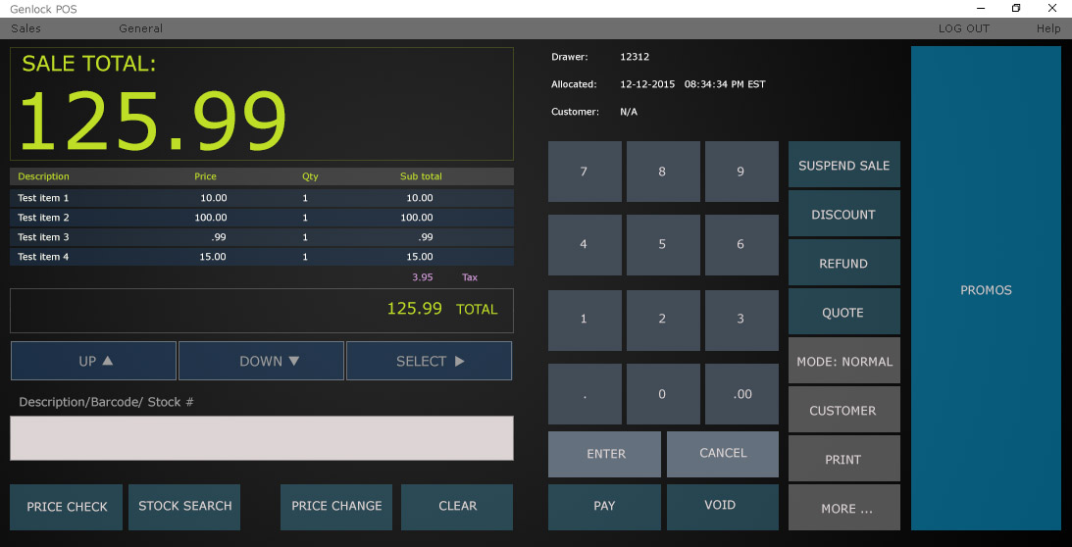Viewport: 1072px width, 547px height.
Task: Open the General menu
Action: click(140, 28)
